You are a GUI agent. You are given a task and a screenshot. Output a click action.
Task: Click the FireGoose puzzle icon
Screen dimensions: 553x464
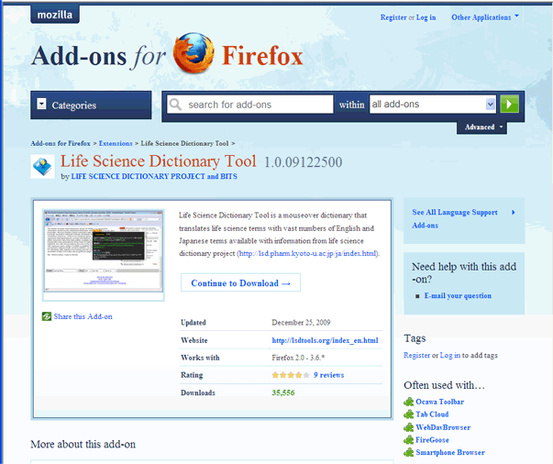(409, 440)
